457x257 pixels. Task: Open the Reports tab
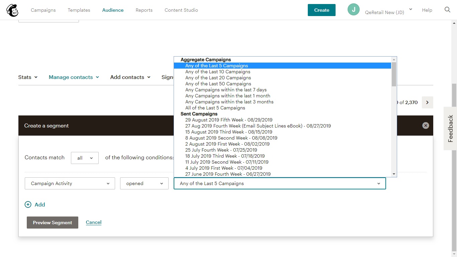pos(144,10)
